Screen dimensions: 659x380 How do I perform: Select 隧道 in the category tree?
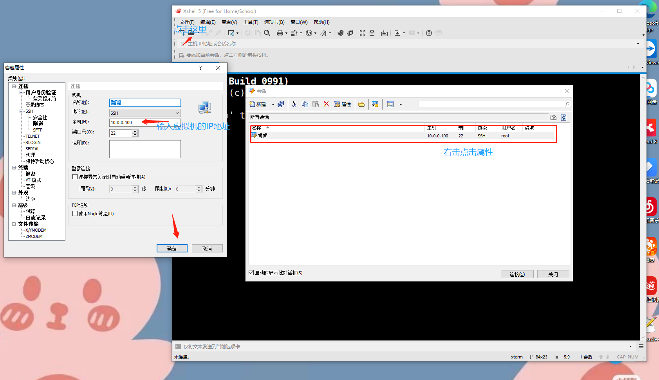point(38,124)
